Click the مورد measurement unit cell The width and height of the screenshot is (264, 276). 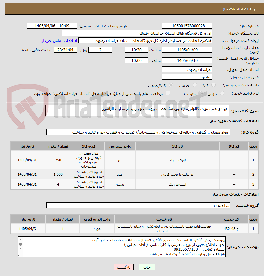97,229
